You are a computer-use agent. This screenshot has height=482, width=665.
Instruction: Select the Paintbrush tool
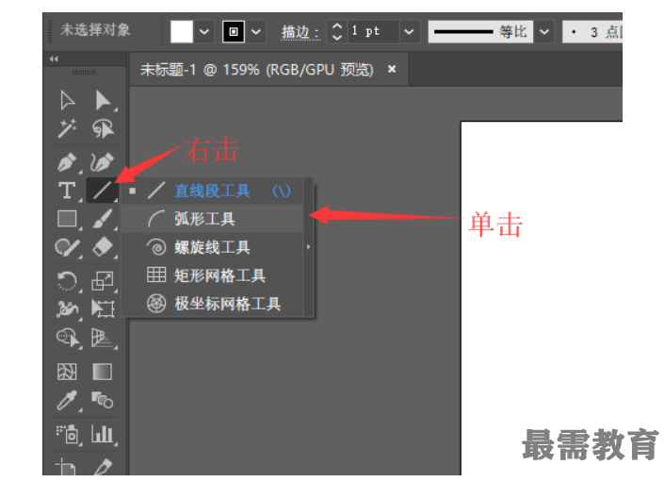(x=103, y=219)
